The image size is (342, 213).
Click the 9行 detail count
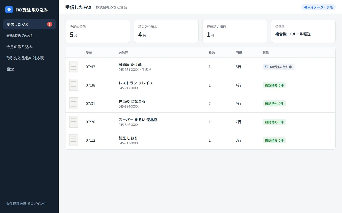pos(238,104)
